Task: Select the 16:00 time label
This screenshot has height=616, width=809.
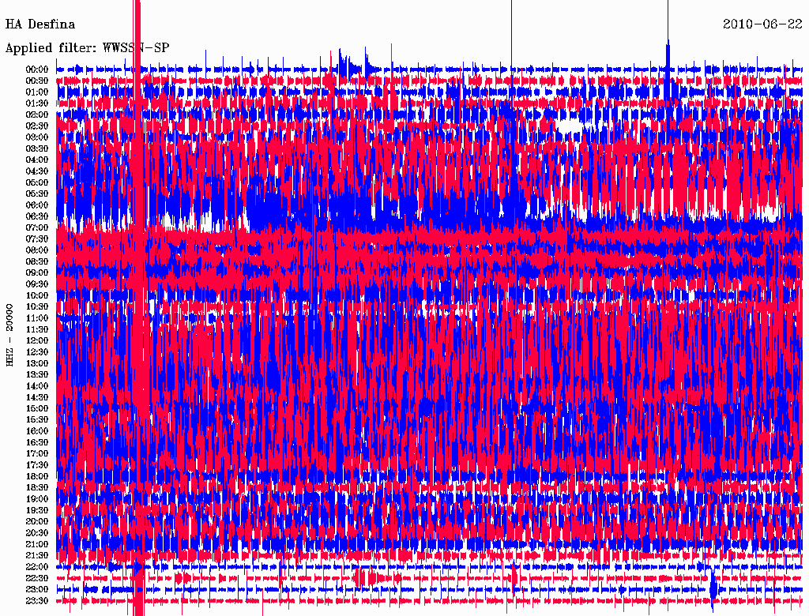Action: [37, 431]
